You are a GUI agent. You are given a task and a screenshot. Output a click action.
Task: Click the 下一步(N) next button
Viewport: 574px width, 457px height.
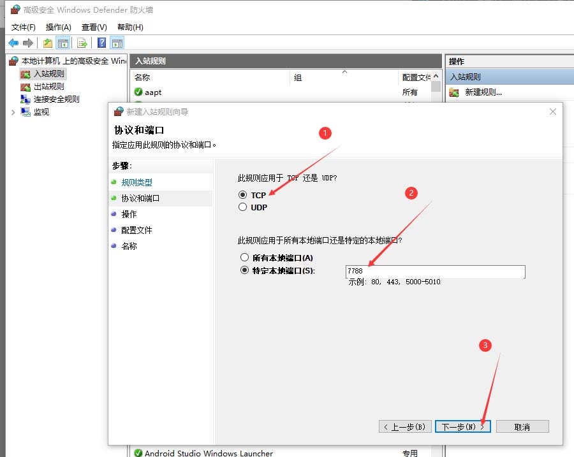click(463, 426)
